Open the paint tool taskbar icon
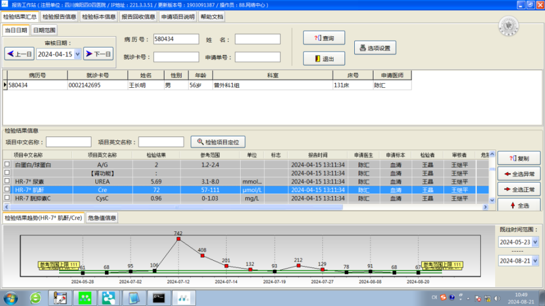This screenshot has height=306, width=545. [60, 298]
